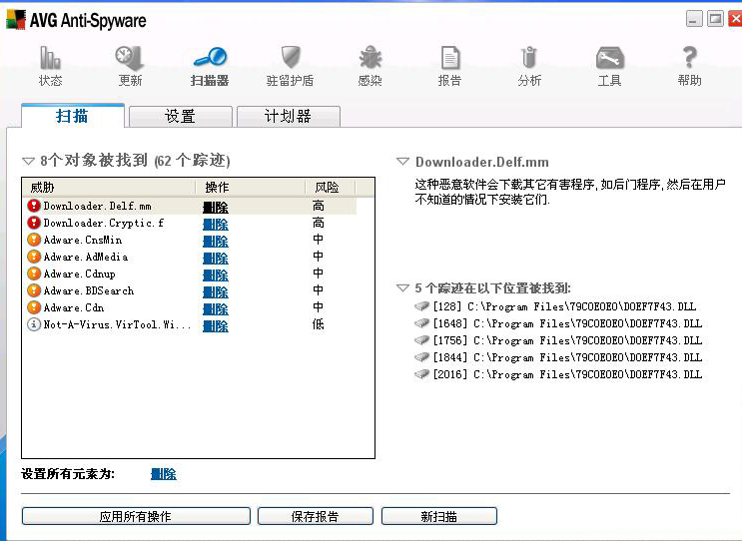Click orange warning icon for Adware.Cdnup
This screenshot has width=742, height=541.
(34, 273)
